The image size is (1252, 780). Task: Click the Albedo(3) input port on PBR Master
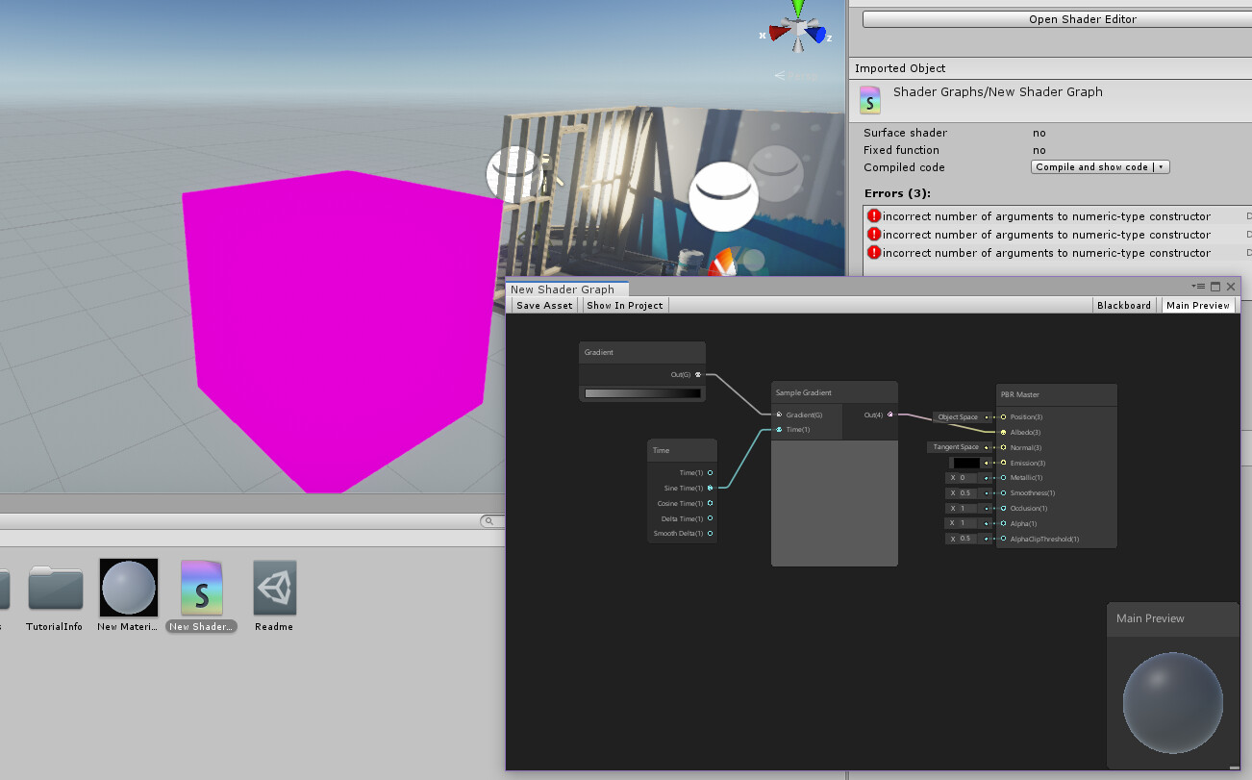click(x=1003, y=432)
